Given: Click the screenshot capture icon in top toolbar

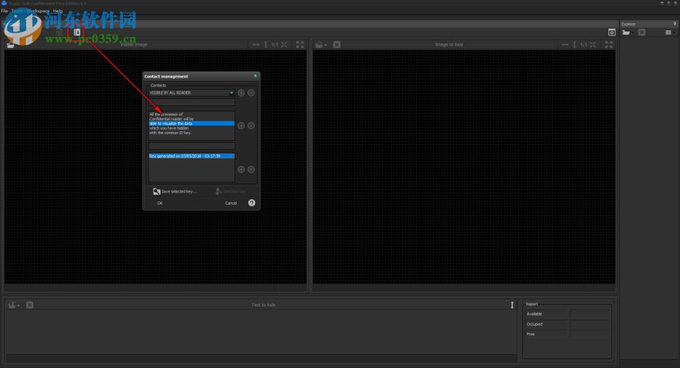Looking at the screenshot, I should coord(611,32).
